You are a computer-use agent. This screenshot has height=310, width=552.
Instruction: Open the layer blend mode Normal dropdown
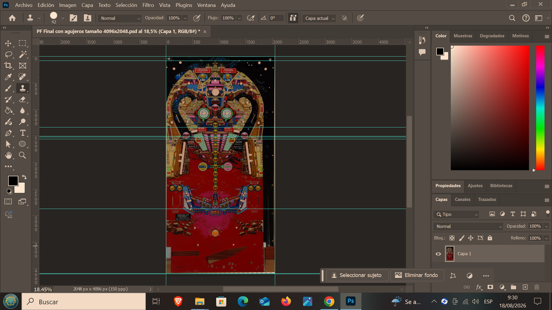pos(468,226)
